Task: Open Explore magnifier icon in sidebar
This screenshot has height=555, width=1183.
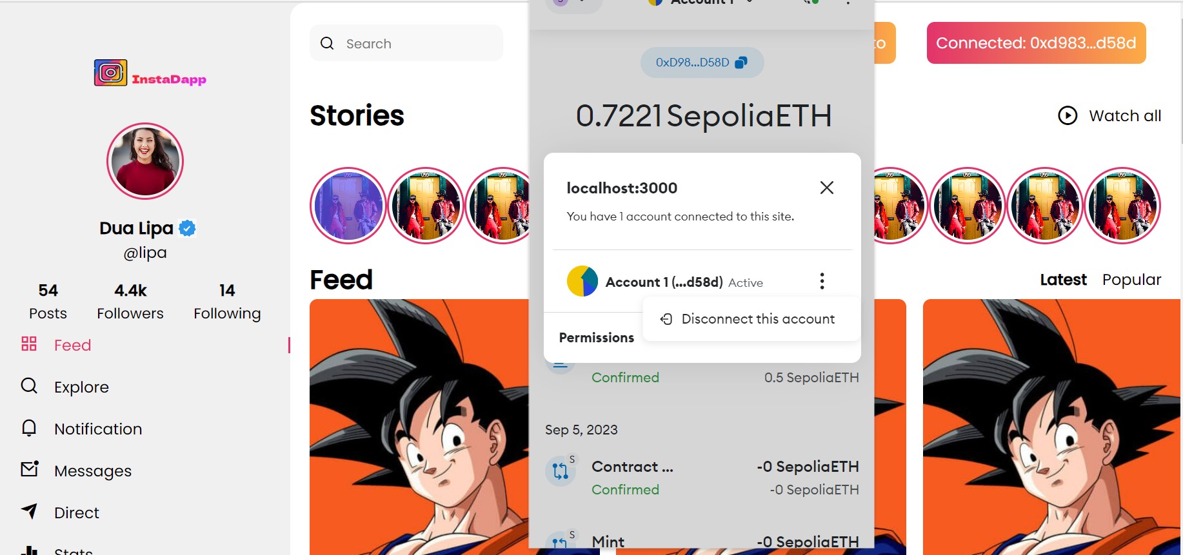Action: (x=29, y=385)
